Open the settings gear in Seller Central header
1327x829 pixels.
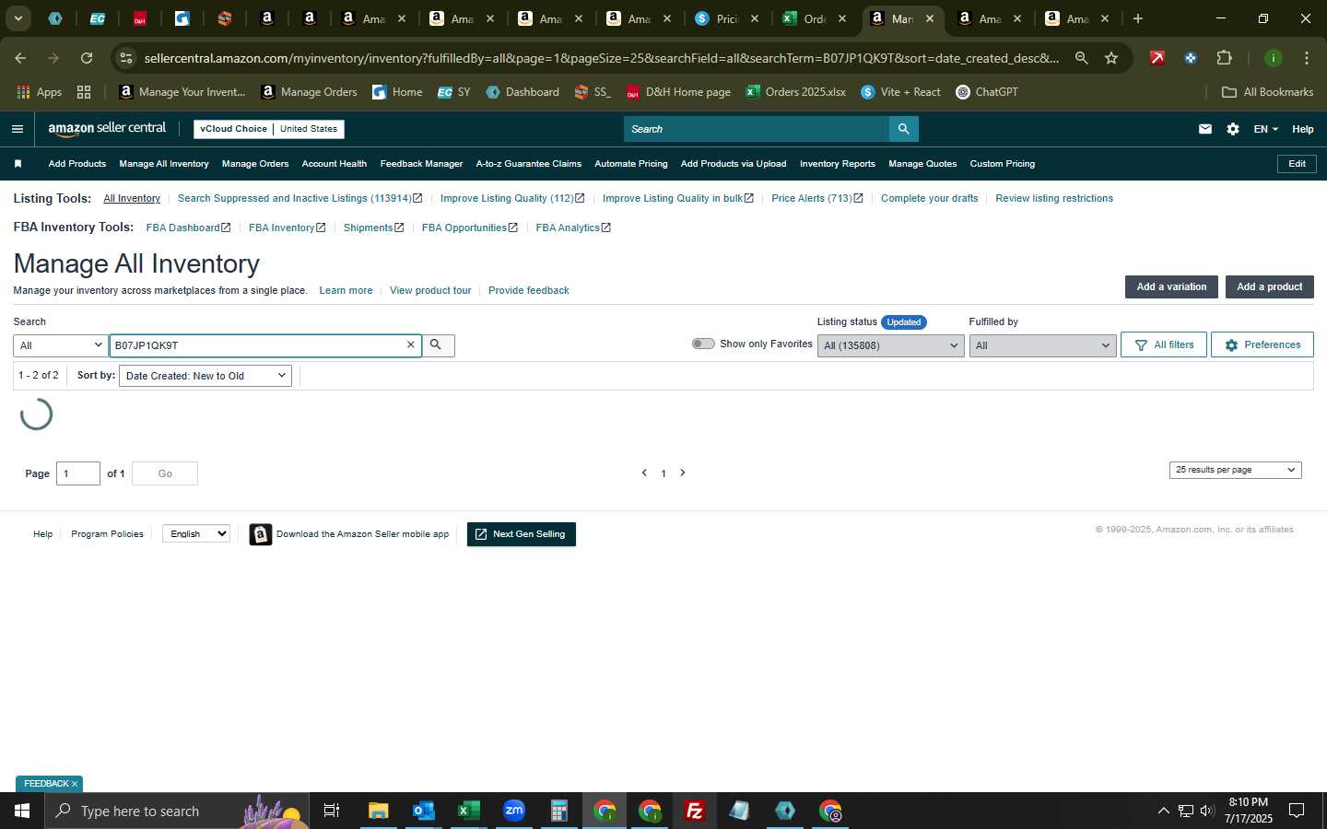pos(1232,129)
